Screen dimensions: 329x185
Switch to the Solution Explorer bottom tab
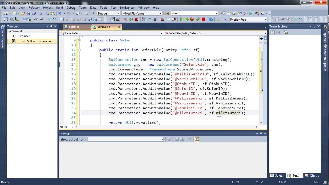277,175
